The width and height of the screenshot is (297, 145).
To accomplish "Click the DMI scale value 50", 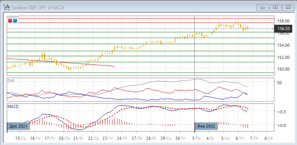I will pyautogui.click(x=279, y=82).
